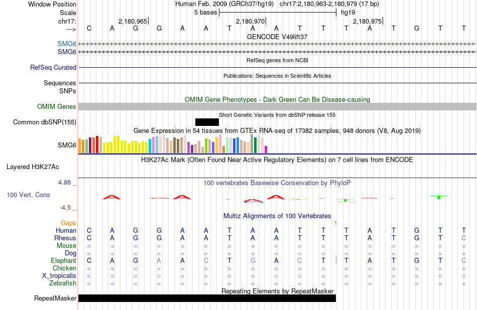The width and height of the screenshot is (477, 310).
Task: Click the light blue SMG6 transcript label
Action: [67, 44]
